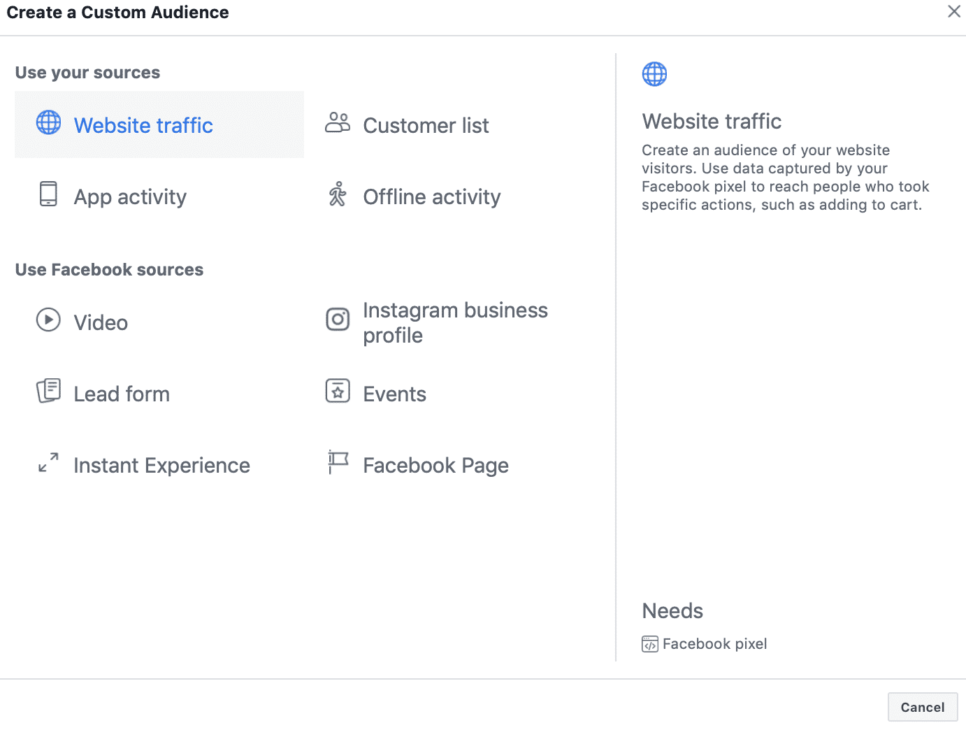Click the description starting 'Create an audience'

point(786,178)
